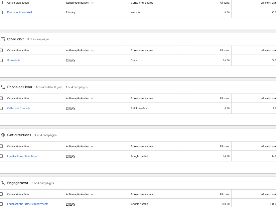Click Conversion source header in Store visit table
The height and width of the screenshot is (207, 276).
(x=142, y=50)
